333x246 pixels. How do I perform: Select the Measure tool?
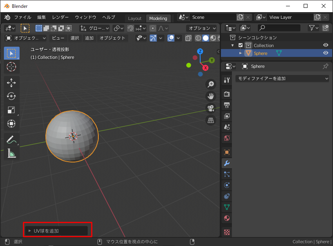(x=11, y=153)
